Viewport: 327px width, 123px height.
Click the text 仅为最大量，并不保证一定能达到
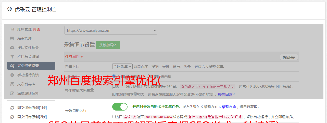(x=208, y=86)
